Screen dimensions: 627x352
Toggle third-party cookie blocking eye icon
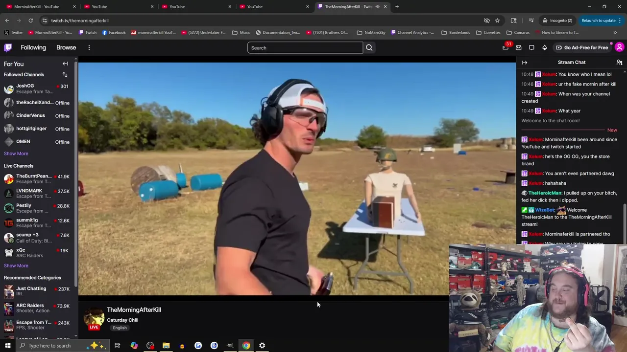pyautogui.click(x=486, y=21)
